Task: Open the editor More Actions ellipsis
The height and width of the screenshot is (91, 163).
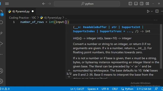Action: [x=162, y=11]
